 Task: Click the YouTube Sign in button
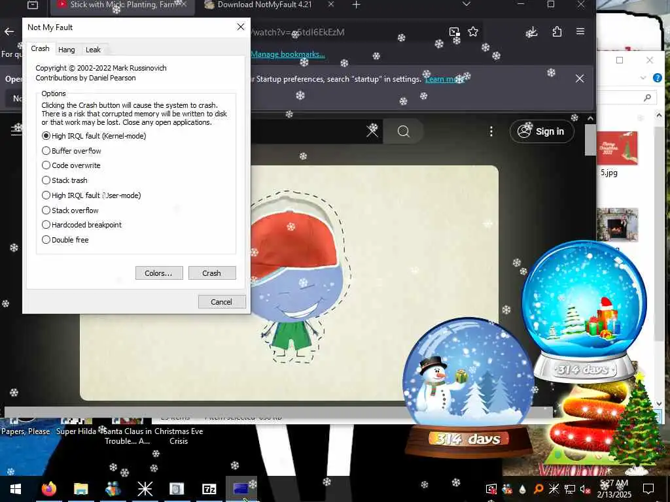tap(542, 131)
